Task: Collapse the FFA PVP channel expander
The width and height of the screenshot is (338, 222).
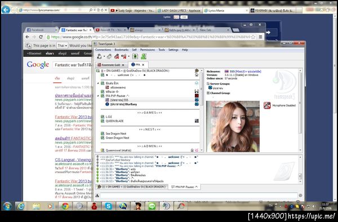Action: 98,96
